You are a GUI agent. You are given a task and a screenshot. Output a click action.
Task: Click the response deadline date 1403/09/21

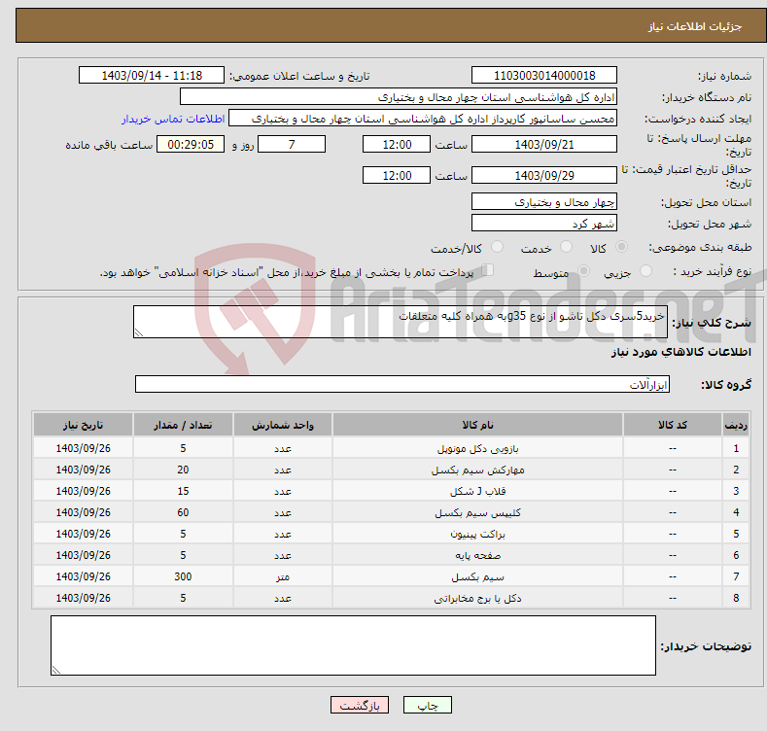544,144
